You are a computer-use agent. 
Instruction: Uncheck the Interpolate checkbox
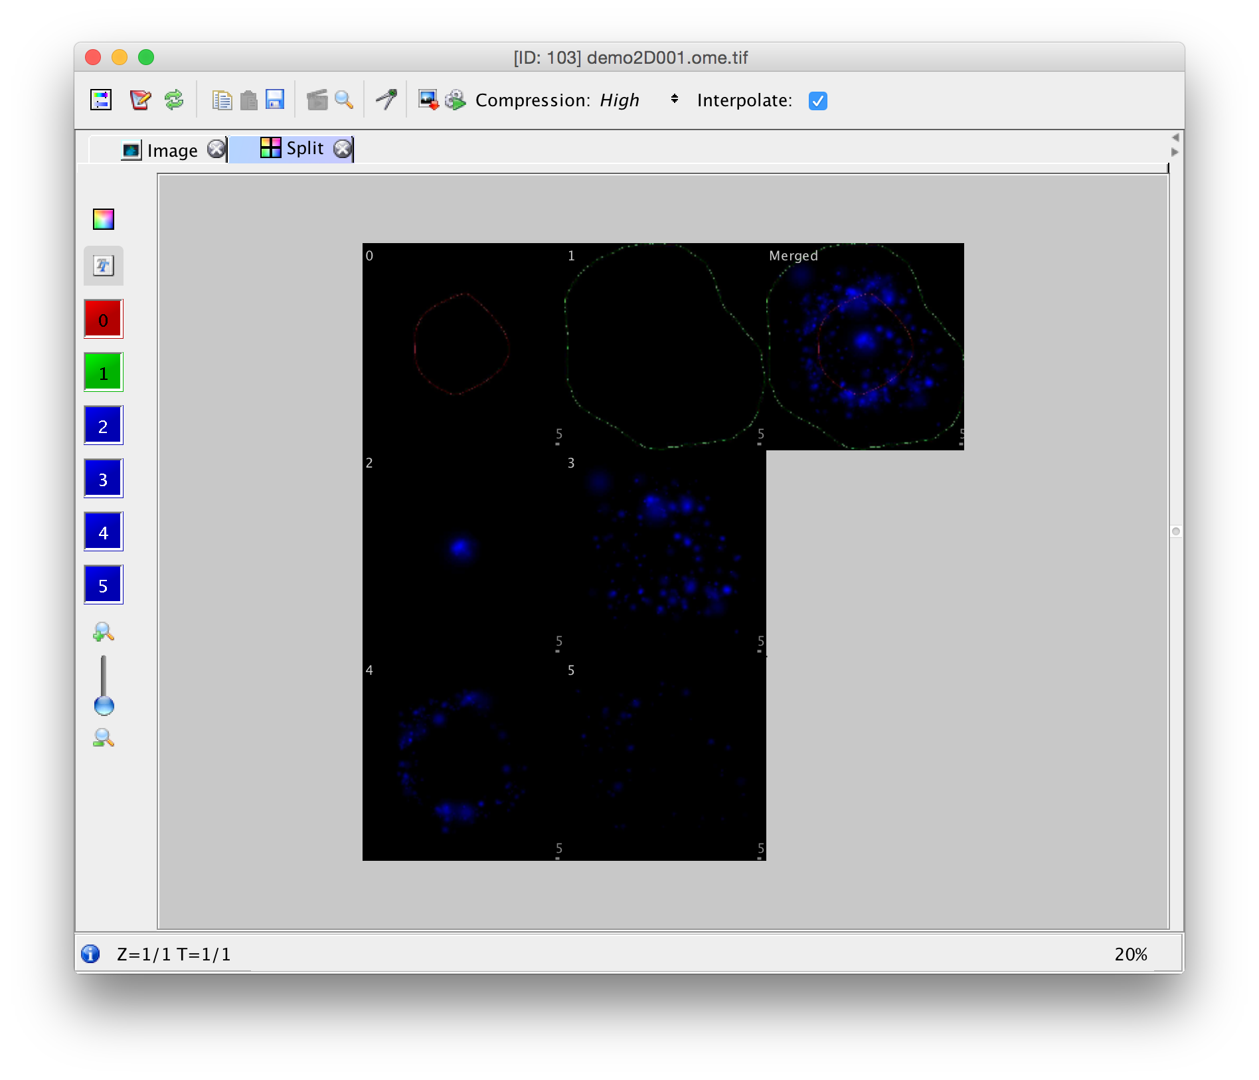click(x=817, y=101)
